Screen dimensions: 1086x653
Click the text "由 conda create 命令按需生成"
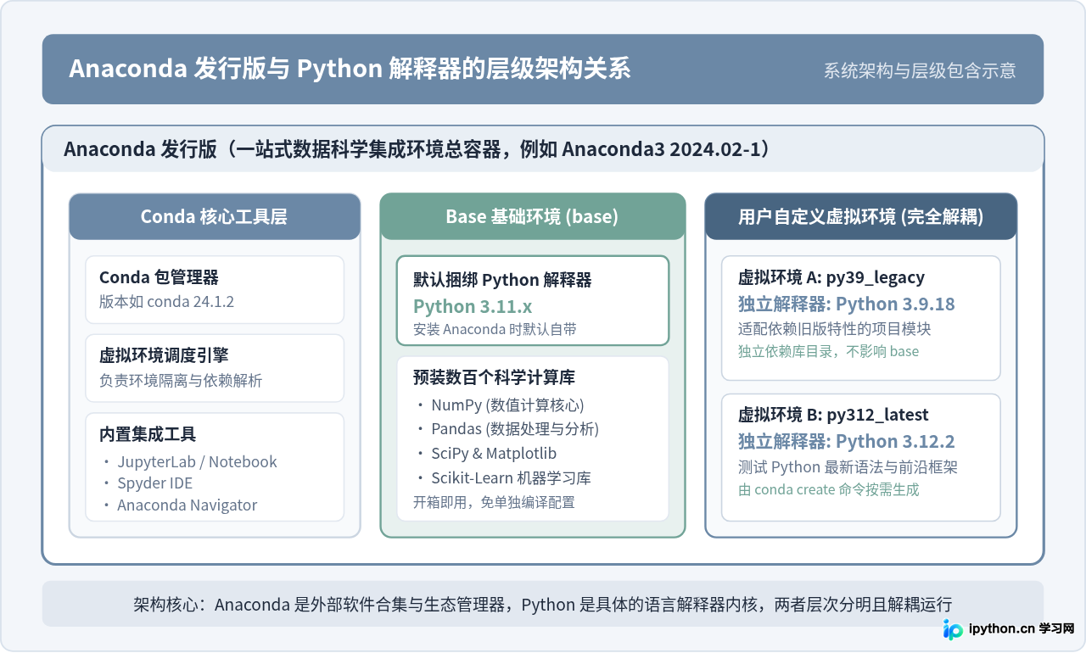(828, 489)
